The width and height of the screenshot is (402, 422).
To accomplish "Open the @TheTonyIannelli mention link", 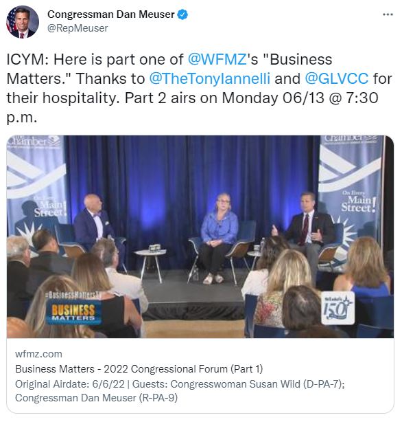I will [x=210, y=78].
